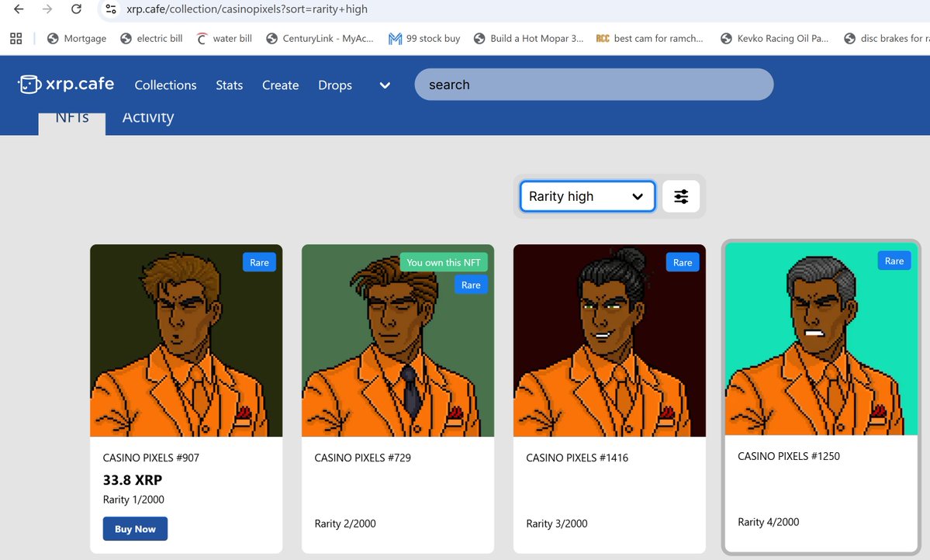The height and width of the screenshot is (560, 930).
Task: Open the best cam for ramch... bookmark
Action: pyautogui.click(x=649, y=39)
